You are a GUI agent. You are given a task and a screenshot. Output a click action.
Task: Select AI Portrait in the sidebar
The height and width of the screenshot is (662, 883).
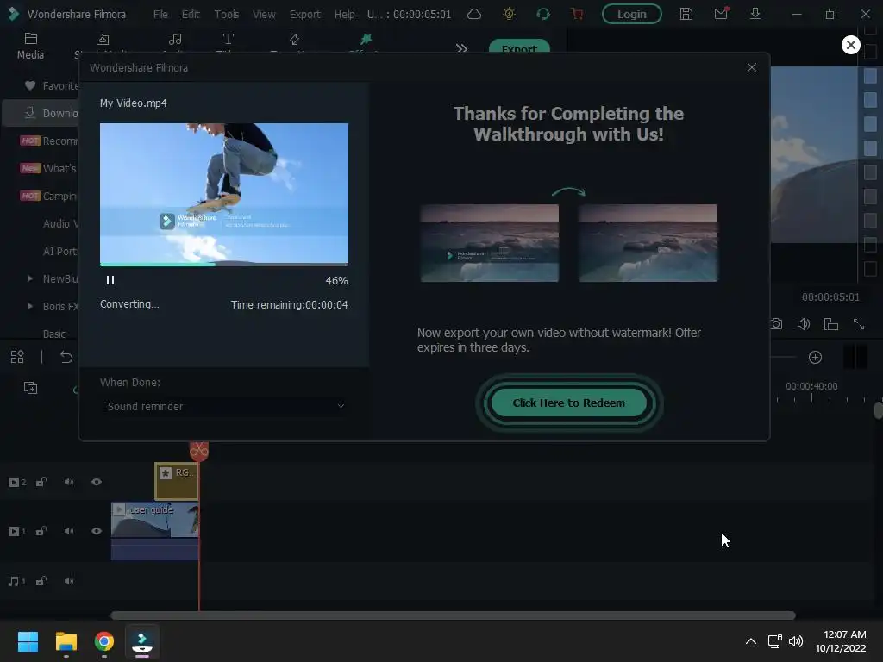(60, 251)
